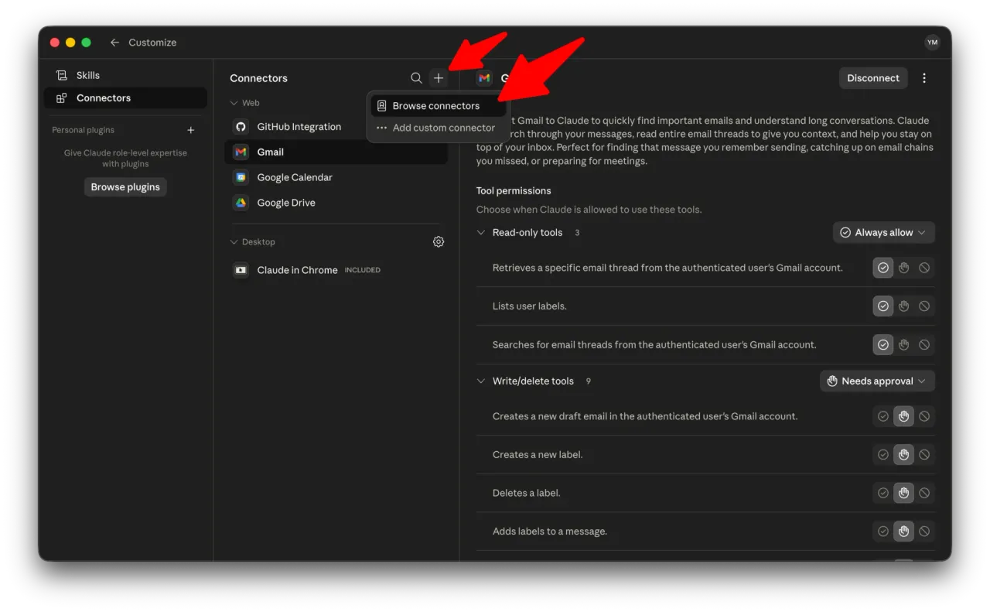Always allow Adds labels to a message

pos(883,532)
